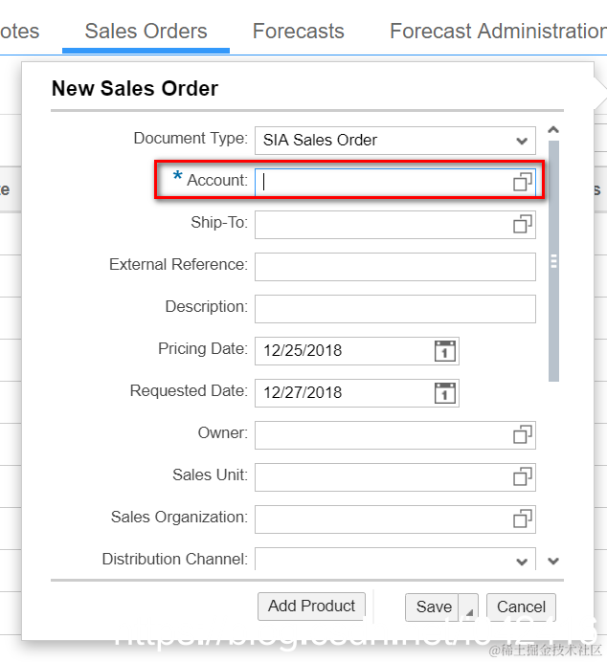Open Requested Date calendar picker
607x662 pixels.
445,393
